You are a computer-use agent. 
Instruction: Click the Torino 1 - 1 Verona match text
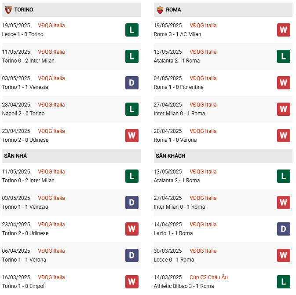pyautogui.click(x=24, y=260)
